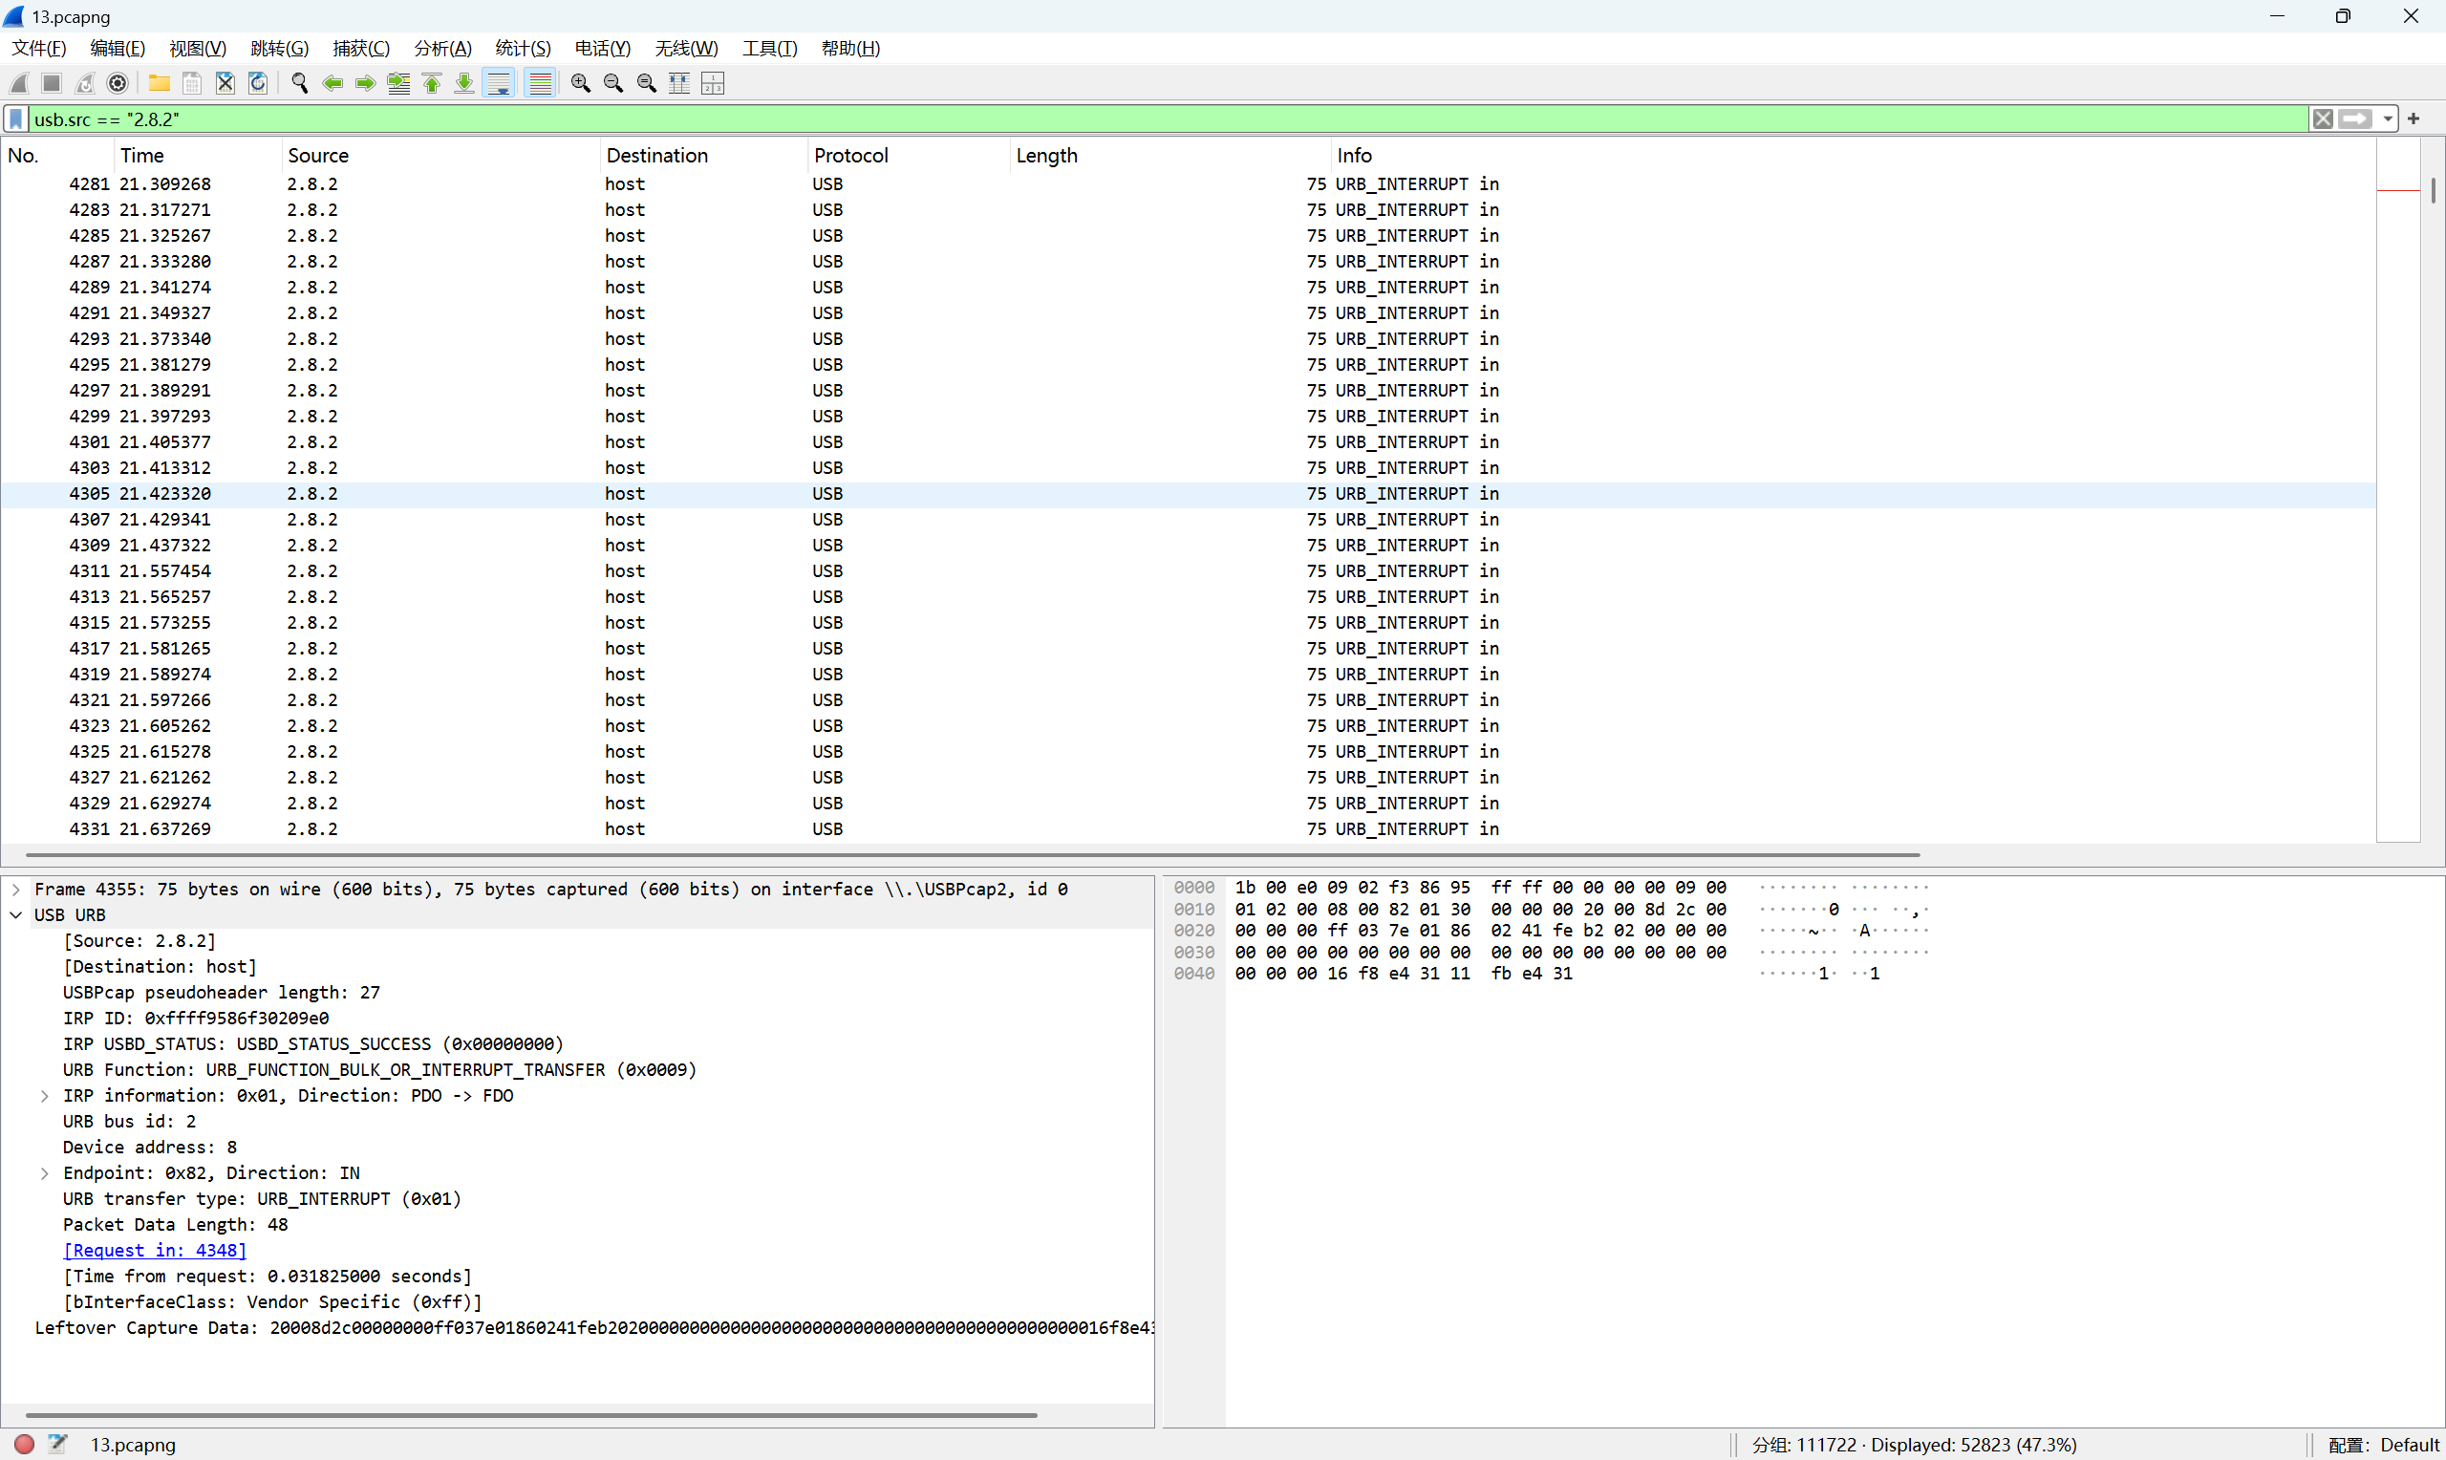Open the 分析(A) menu
2446x1460 pixels.
[442, 48]
